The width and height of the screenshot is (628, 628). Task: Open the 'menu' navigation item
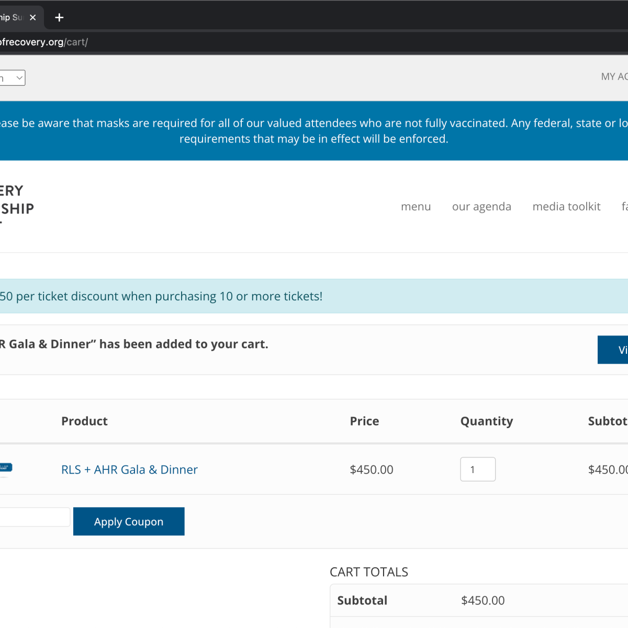coord(416,207)
